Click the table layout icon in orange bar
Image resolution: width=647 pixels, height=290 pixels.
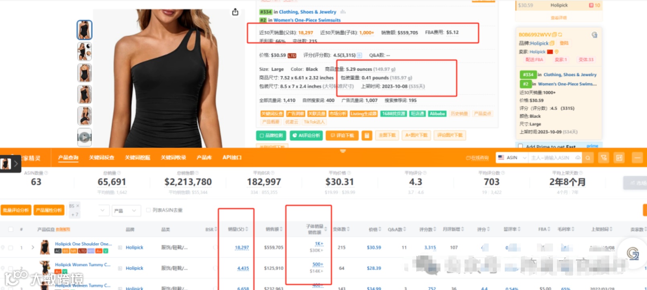619,158
